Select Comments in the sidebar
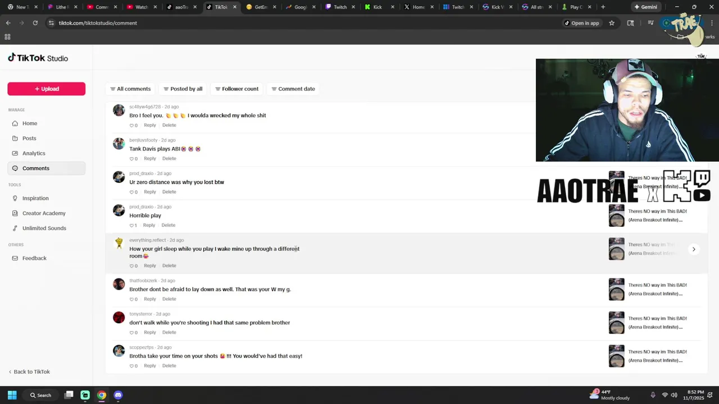Viewport: 719px width, 404px height. (x=46, y=168)
